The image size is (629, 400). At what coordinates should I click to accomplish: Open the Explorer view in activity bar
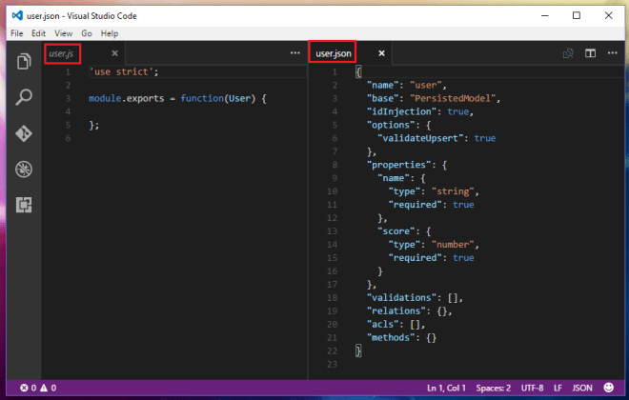pos(25,62)
